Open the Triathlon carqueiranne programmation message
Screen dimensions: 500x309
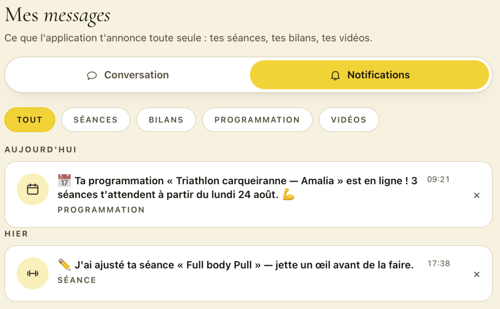coord(237,188)
